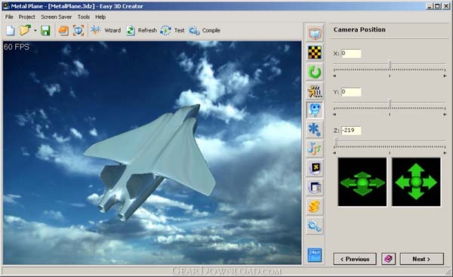Launch the Wizard from toolbar
Screen dimensions: 453x277
pos(106,30)
